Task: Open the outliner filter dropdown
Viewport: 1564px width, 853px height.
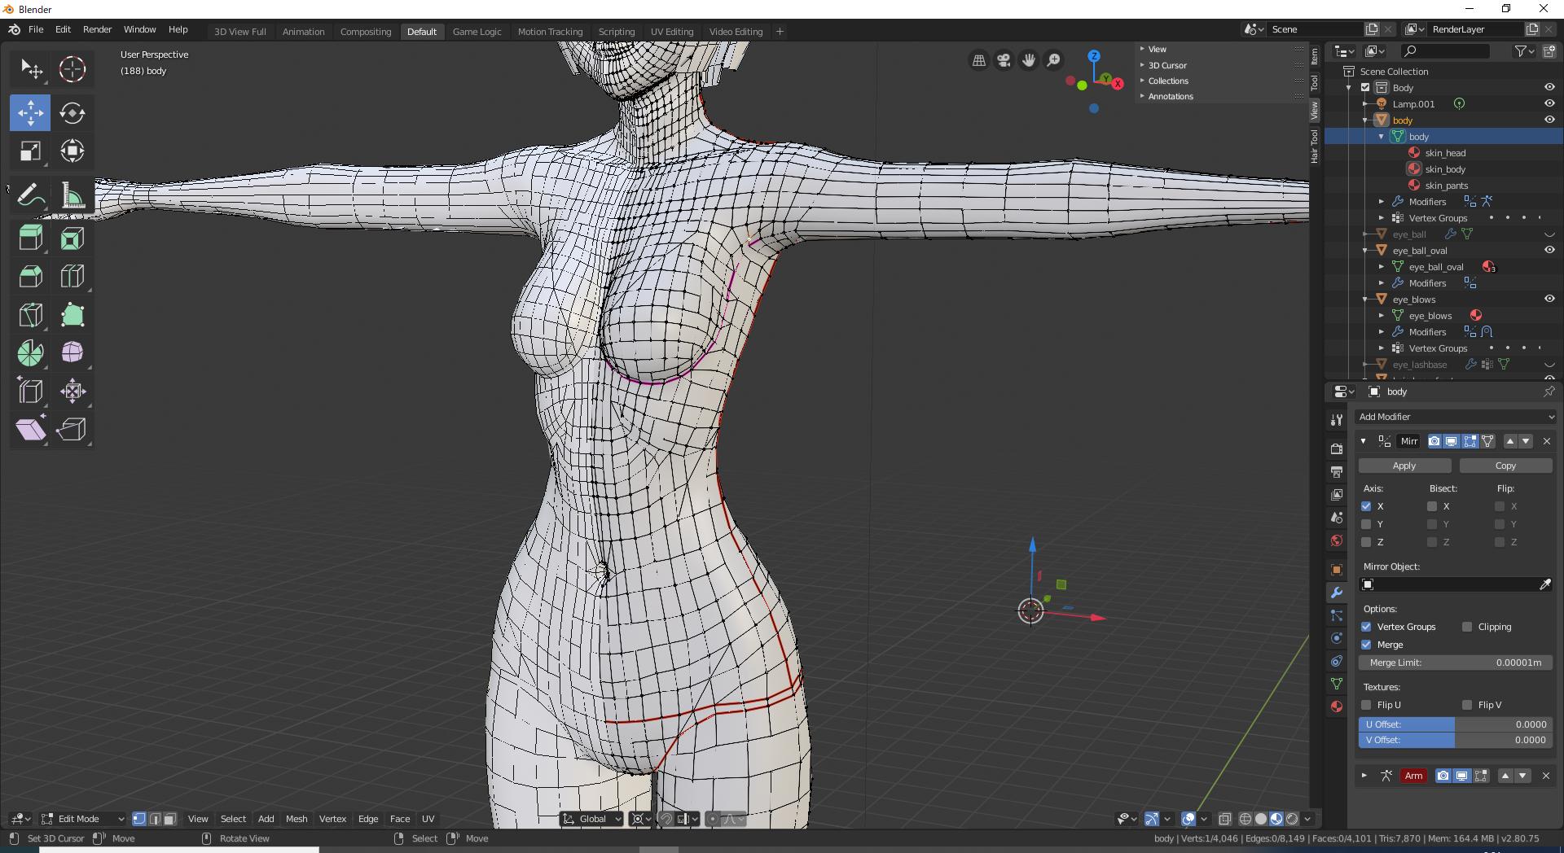Action: click(1524, 51)
